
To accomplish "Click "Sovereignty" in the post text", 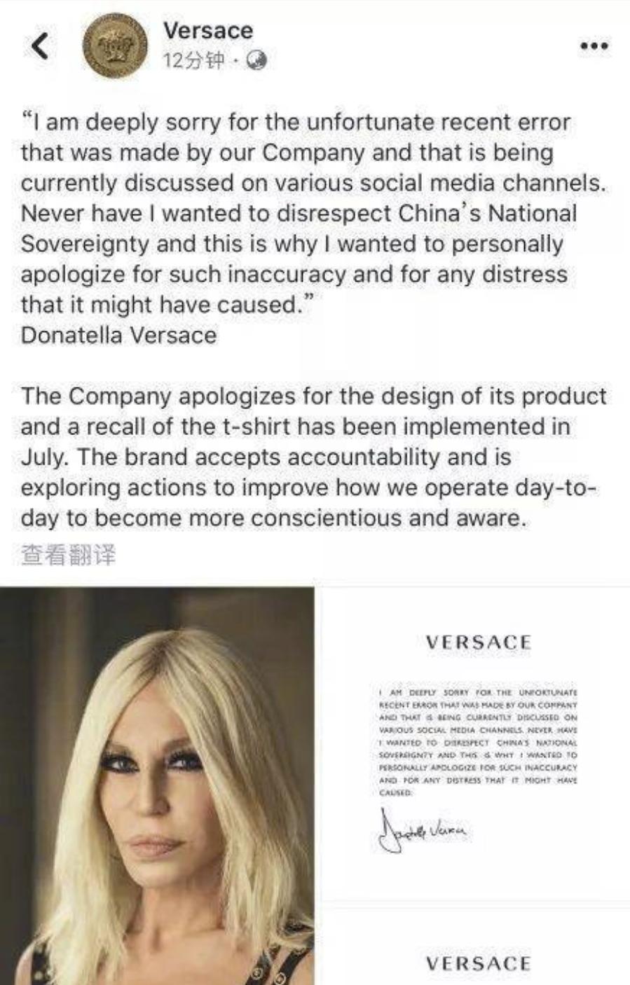I will 85,244.
